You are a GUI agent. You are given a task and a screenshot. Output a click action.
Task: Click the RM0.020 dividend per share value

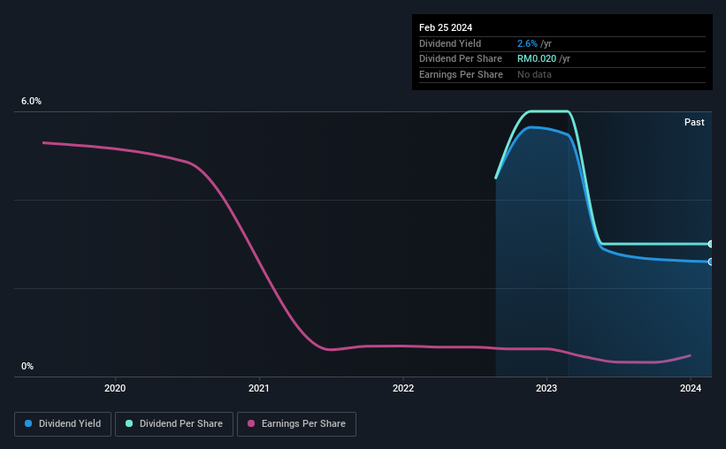pos(537,59)
